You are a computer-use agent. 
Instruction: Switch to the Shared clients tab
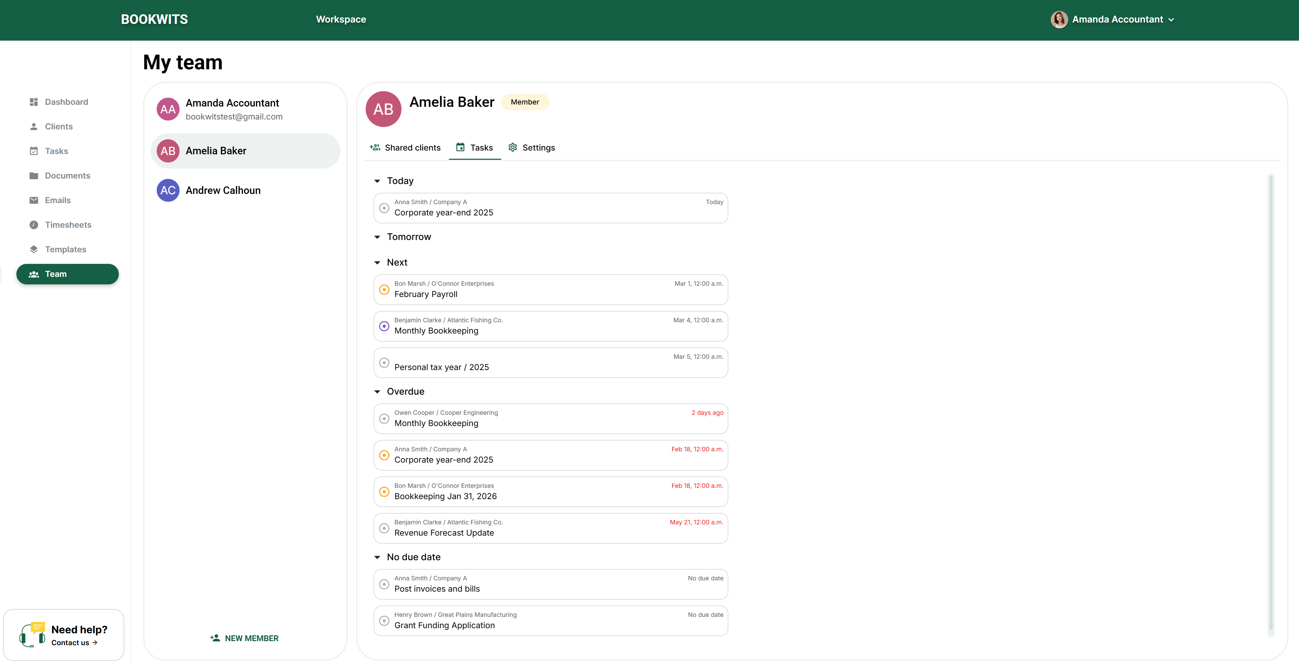405,148
